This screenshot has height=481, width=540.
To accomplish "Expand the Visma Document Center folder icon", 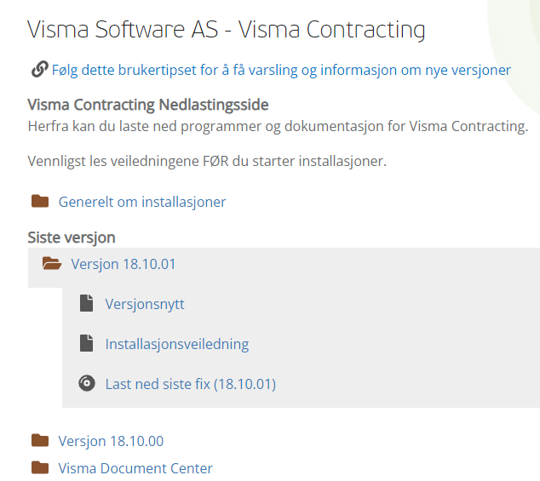I will [40, 468].
